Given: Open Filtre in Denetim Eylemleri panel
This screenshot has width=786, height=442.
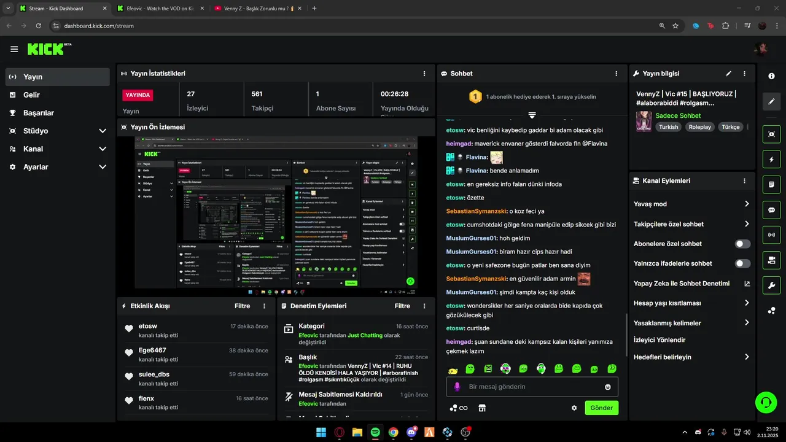Looking at the screenshot, I should tap(402, 306).
